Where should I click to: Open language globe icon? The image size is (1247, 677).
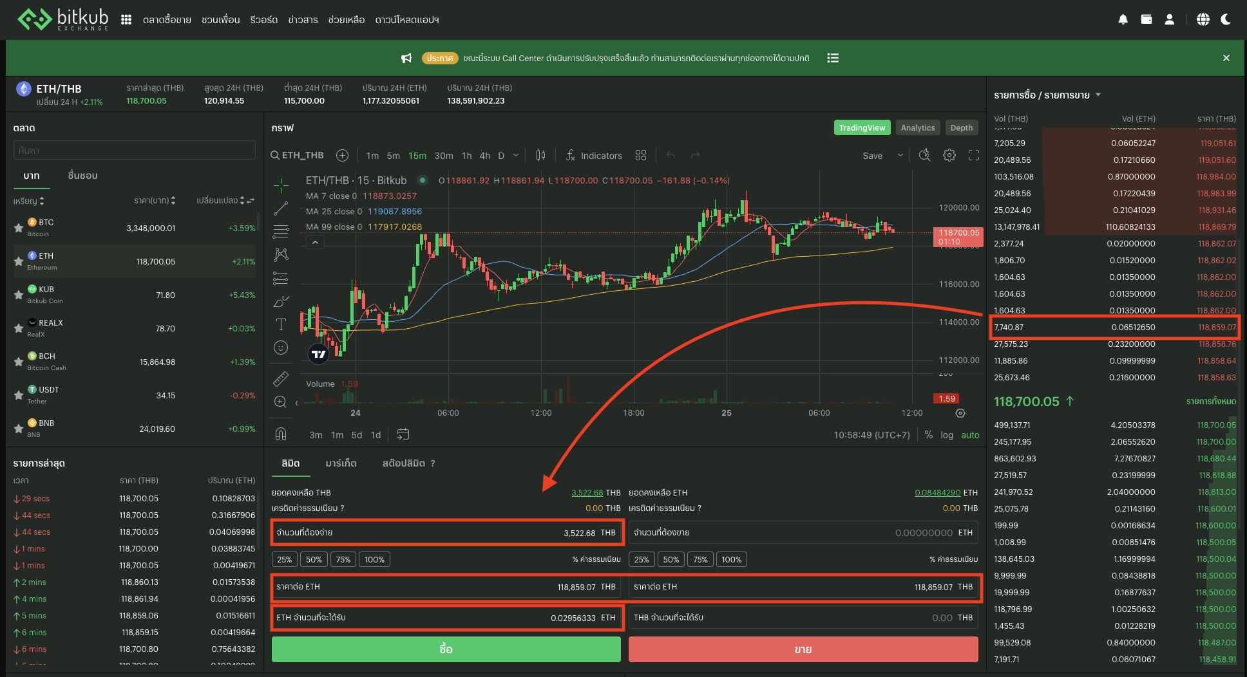click(x=1203, y=20)
